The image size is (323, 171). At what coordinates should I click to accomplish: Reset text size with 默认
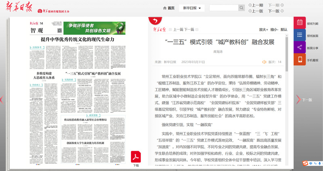pos(284,30)
